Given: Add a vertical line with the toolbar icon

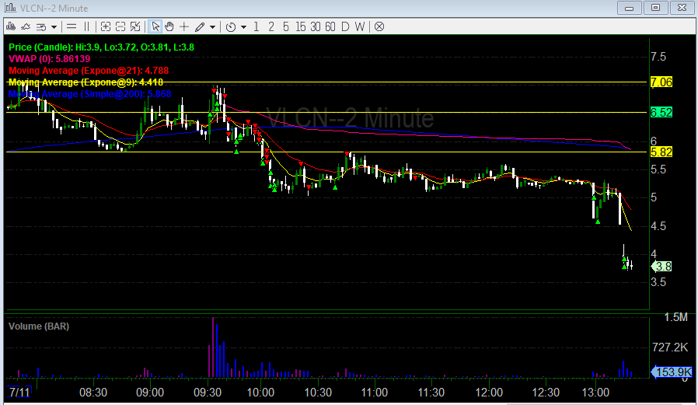Looking at the screenshot, I should 87,26.
